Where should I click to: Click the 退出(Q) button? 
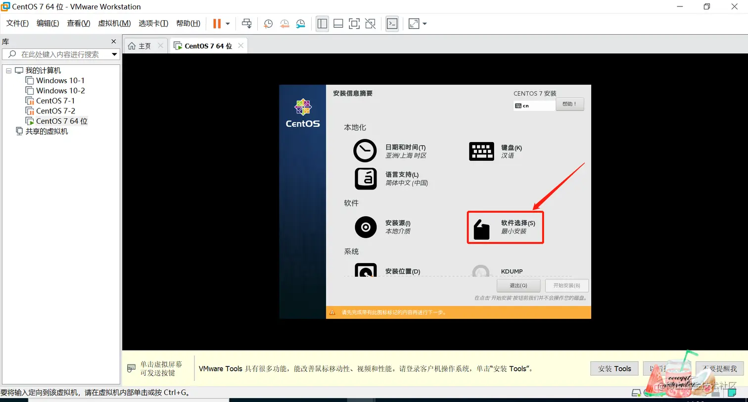(518, 286)
